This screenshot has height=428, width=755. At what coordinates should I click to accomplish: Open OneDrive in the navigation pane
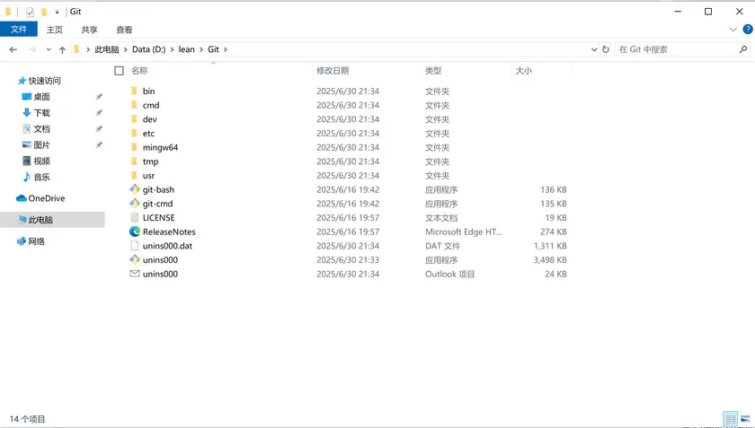coord(46,198)
